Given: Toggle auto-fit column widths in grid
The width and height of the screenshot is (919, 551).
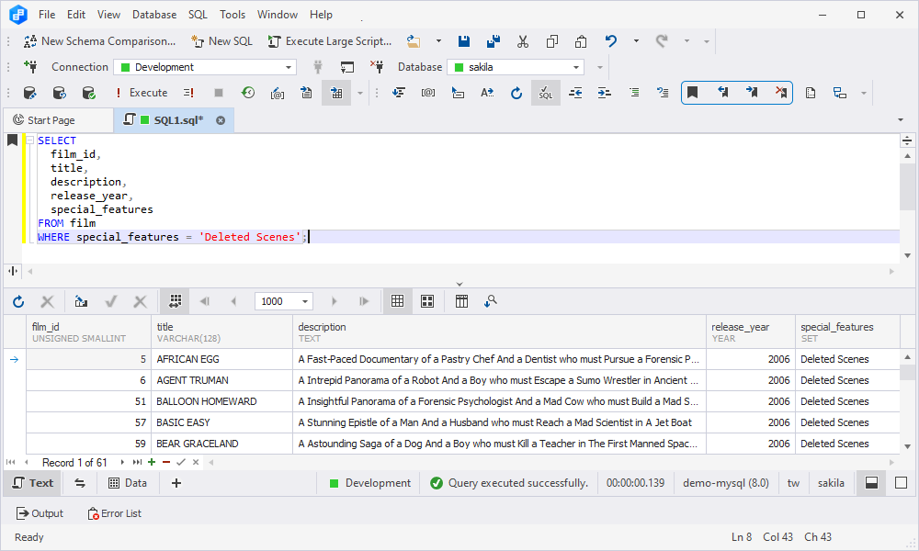Looking at the screenshot, I should [176, 301].
